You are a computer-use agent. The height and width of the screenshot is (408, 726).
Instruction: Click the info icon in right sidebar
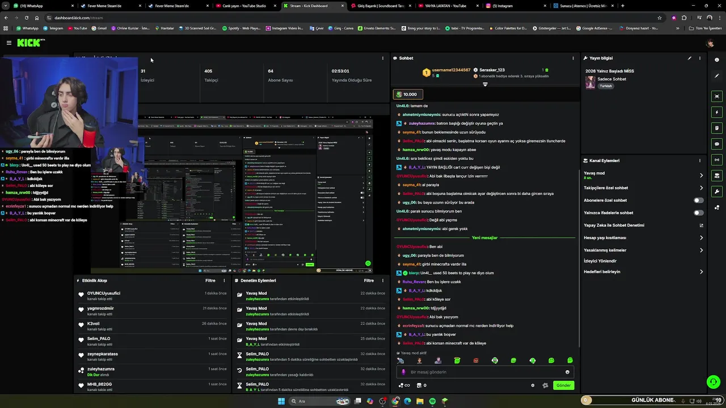(717, 59)
